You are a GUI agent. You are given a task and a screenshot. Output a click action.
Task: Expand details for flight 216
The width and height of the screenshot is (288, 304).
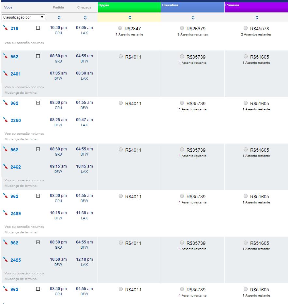tap(38, 28)
